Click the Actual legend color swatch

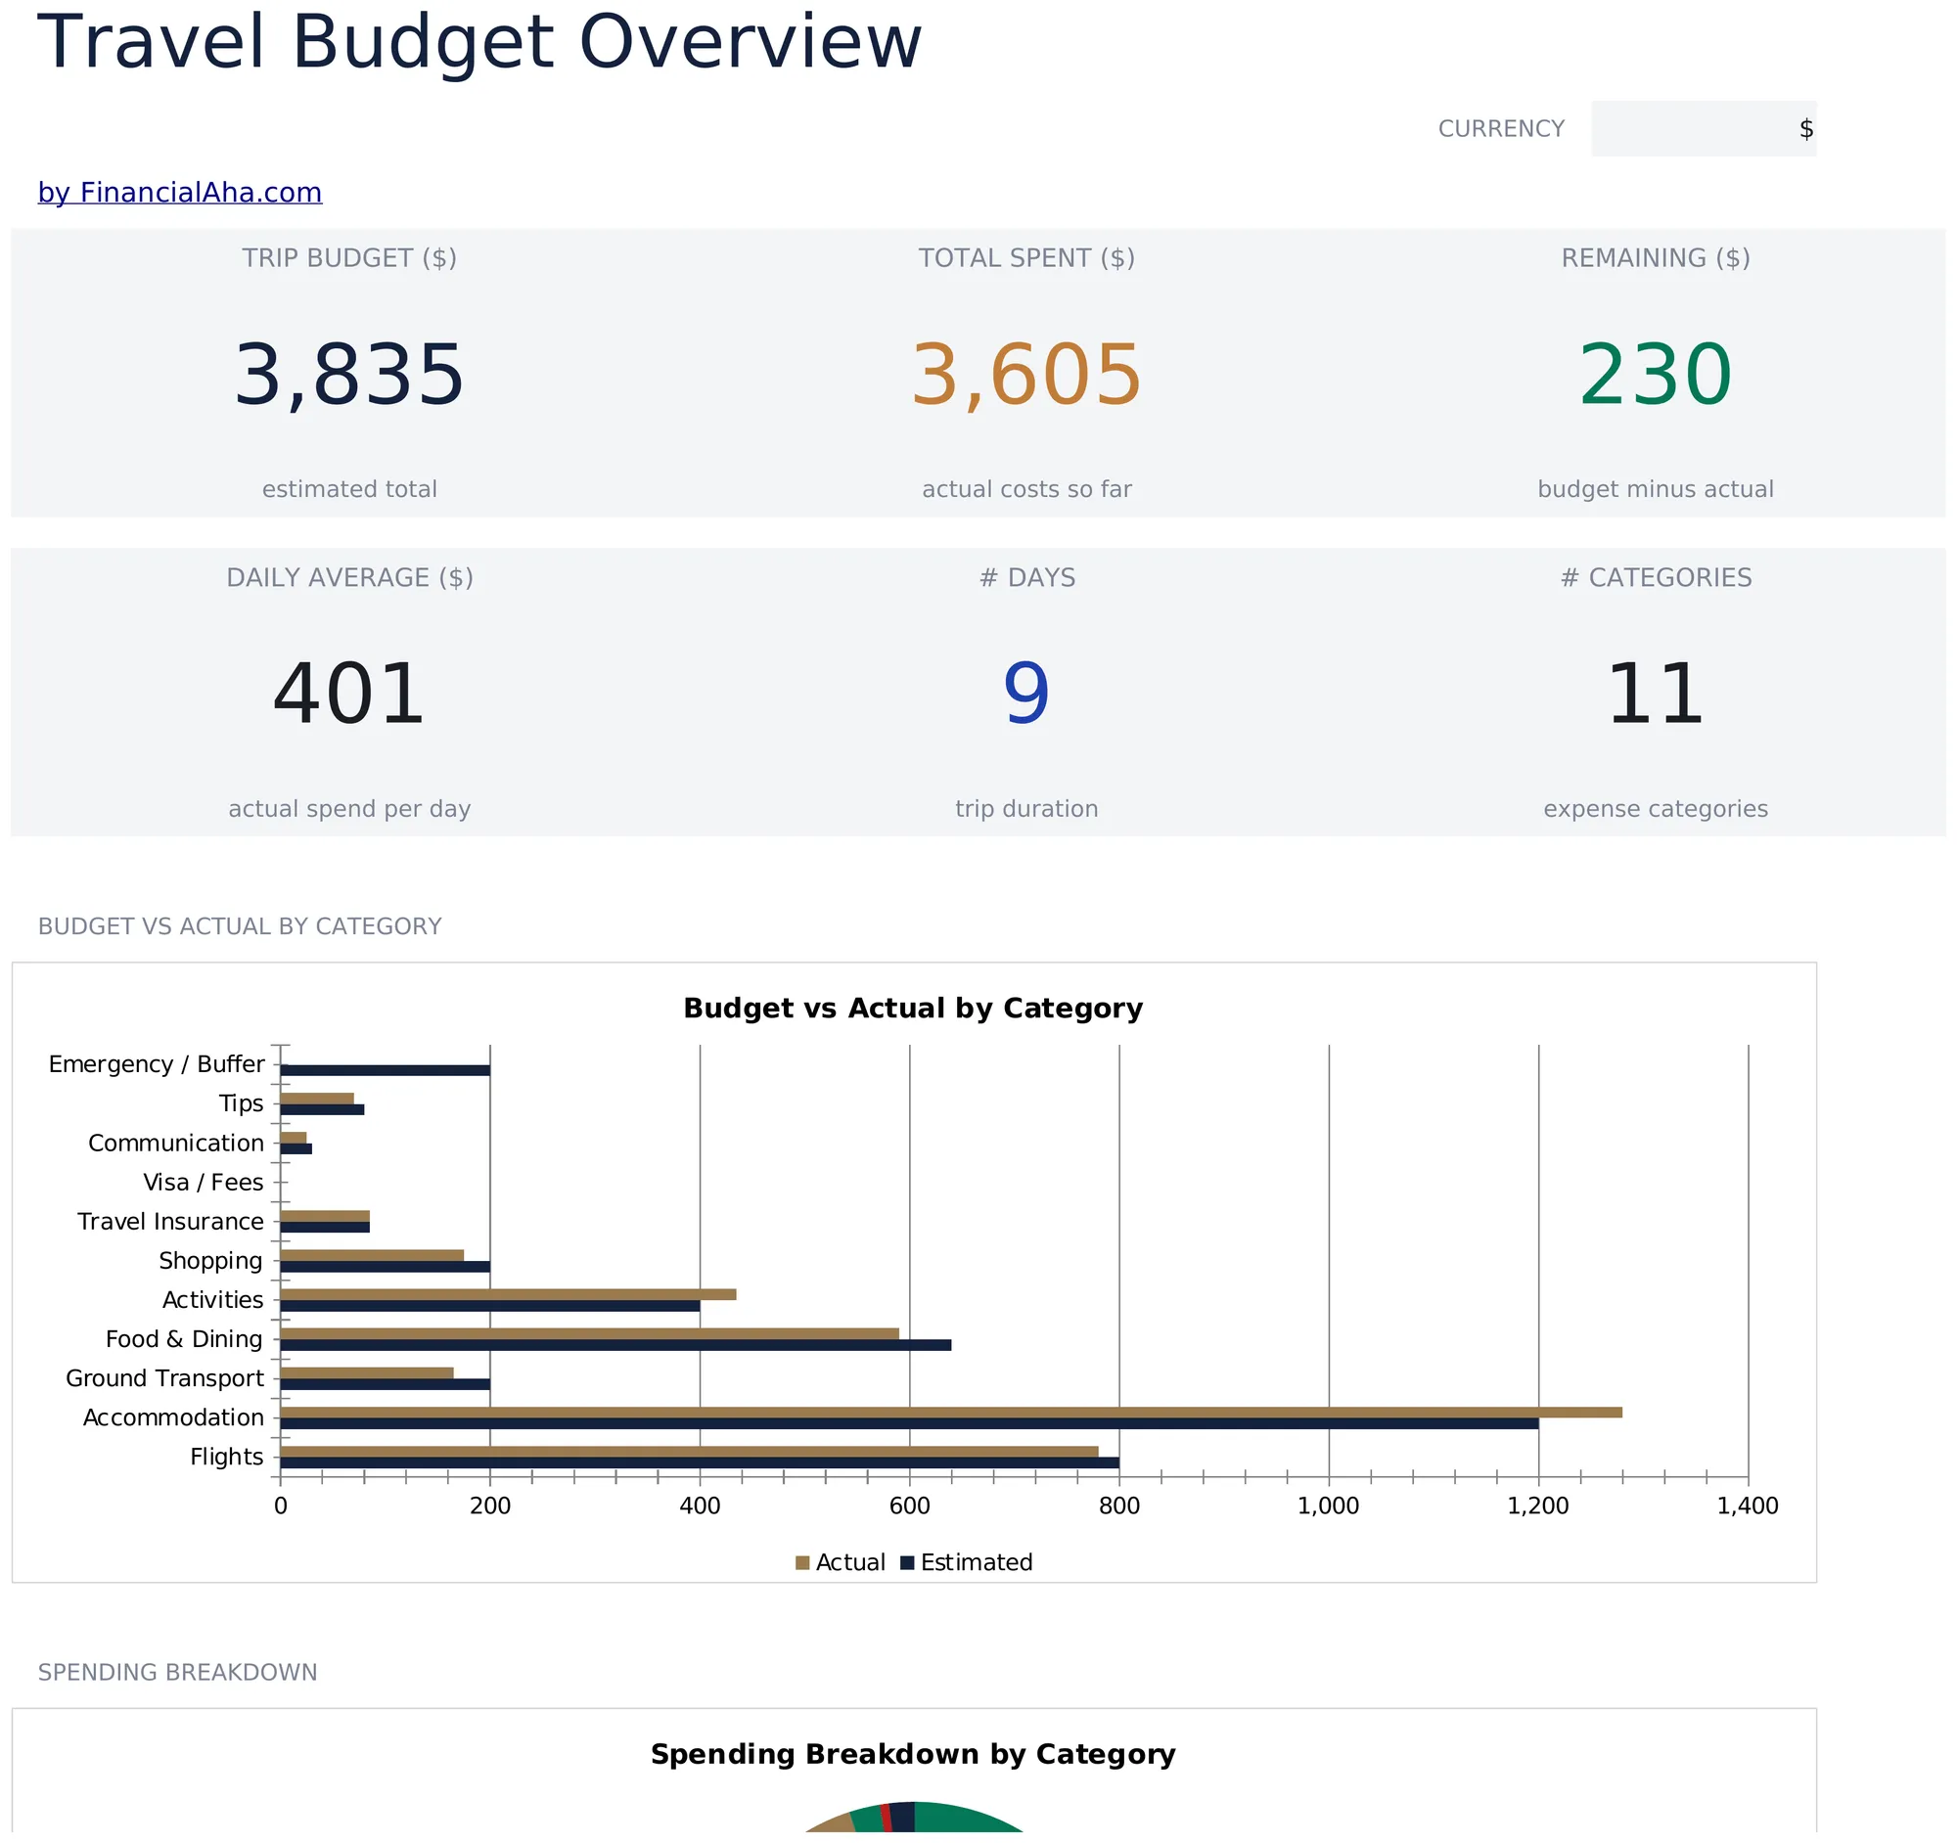point(802,1563)
